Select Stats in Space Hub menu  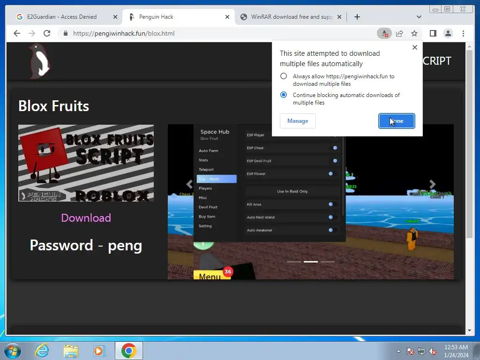point(203,160)
